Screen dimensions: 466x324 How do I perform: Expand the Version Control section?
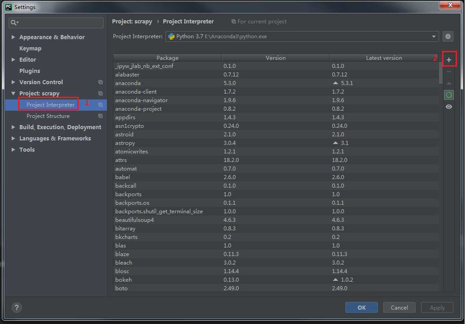(x=13, y=82)
